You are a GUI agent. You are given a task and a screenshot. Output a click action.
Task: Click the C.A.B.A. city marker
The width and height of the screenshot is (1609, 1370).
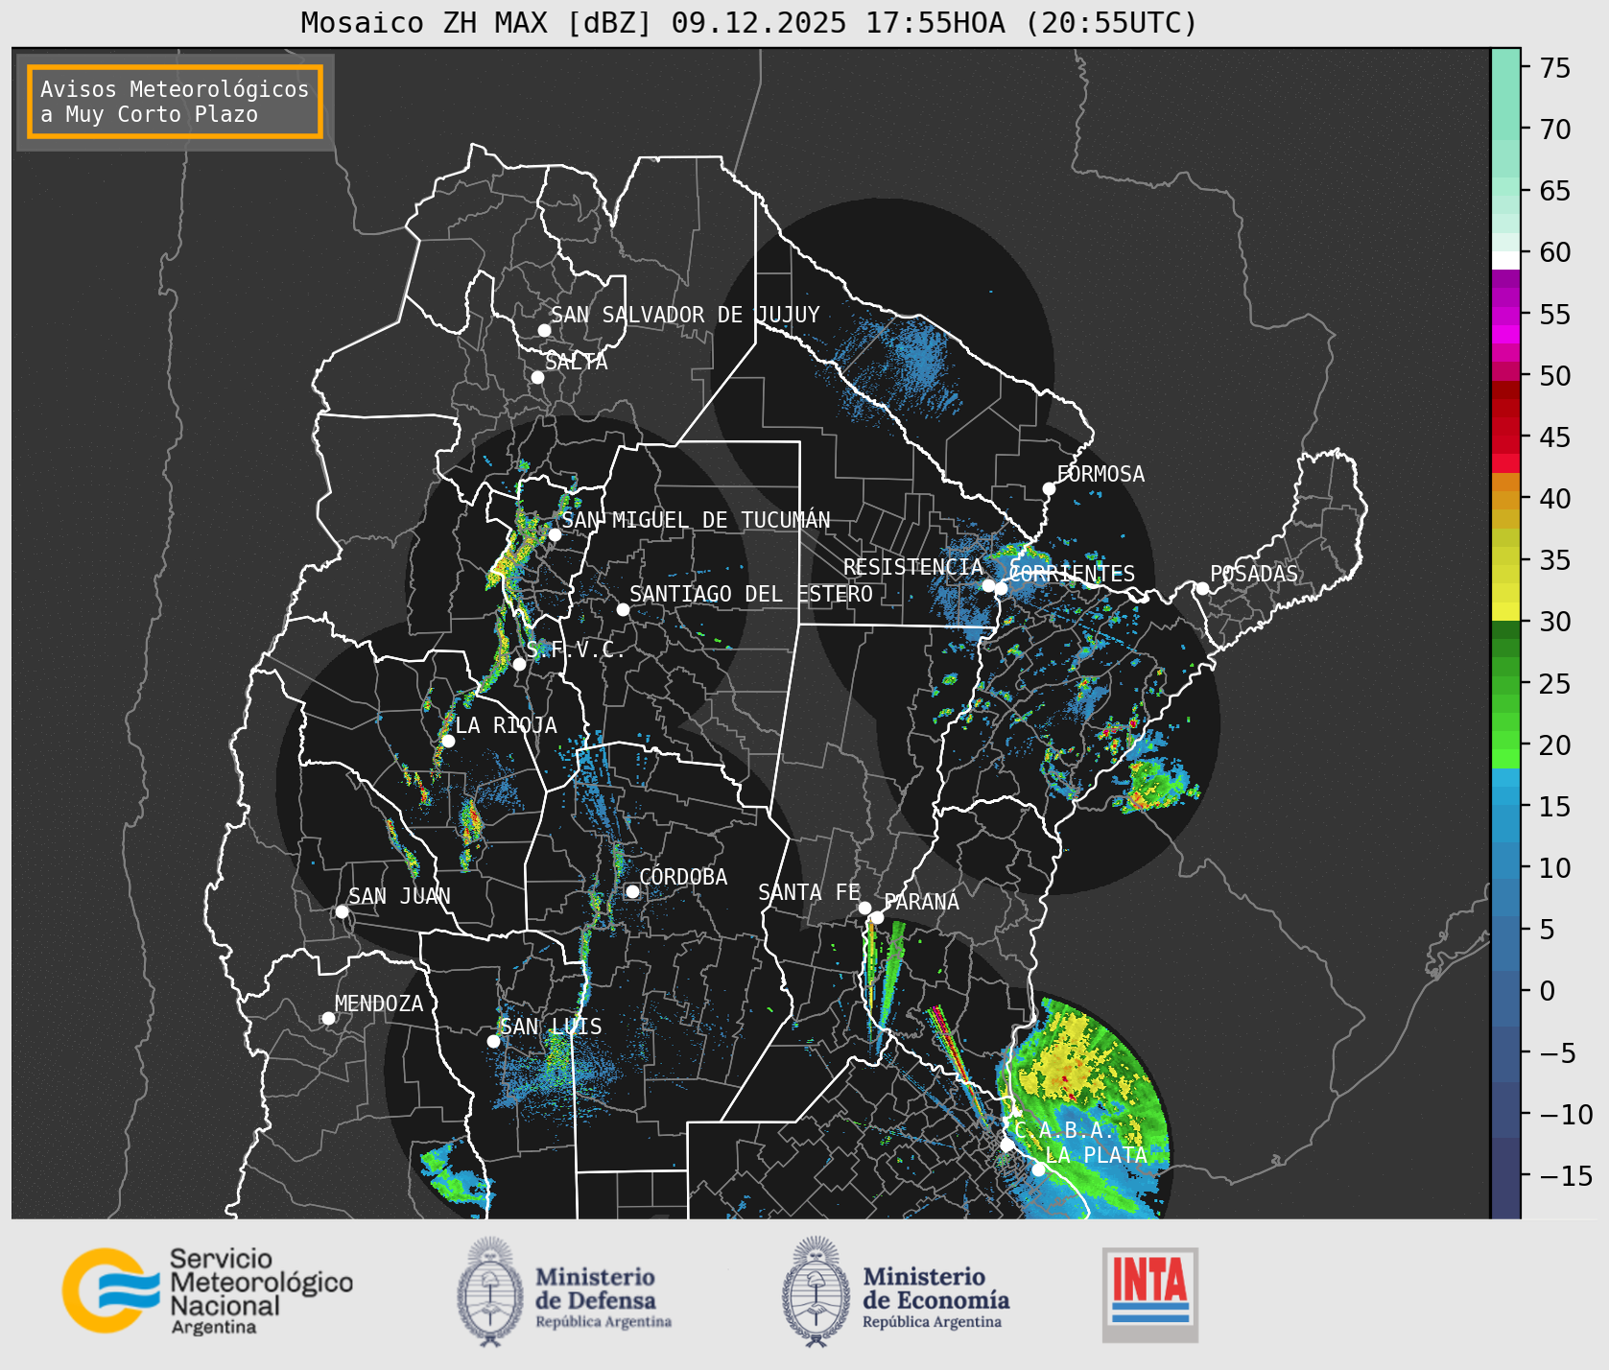(x=1006, y=1145)
